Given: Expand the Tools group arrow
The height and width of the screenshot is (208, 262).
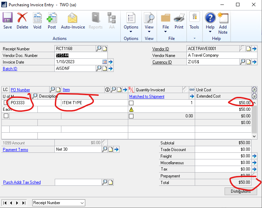Looking at the screenshot, I should (194, 38).
